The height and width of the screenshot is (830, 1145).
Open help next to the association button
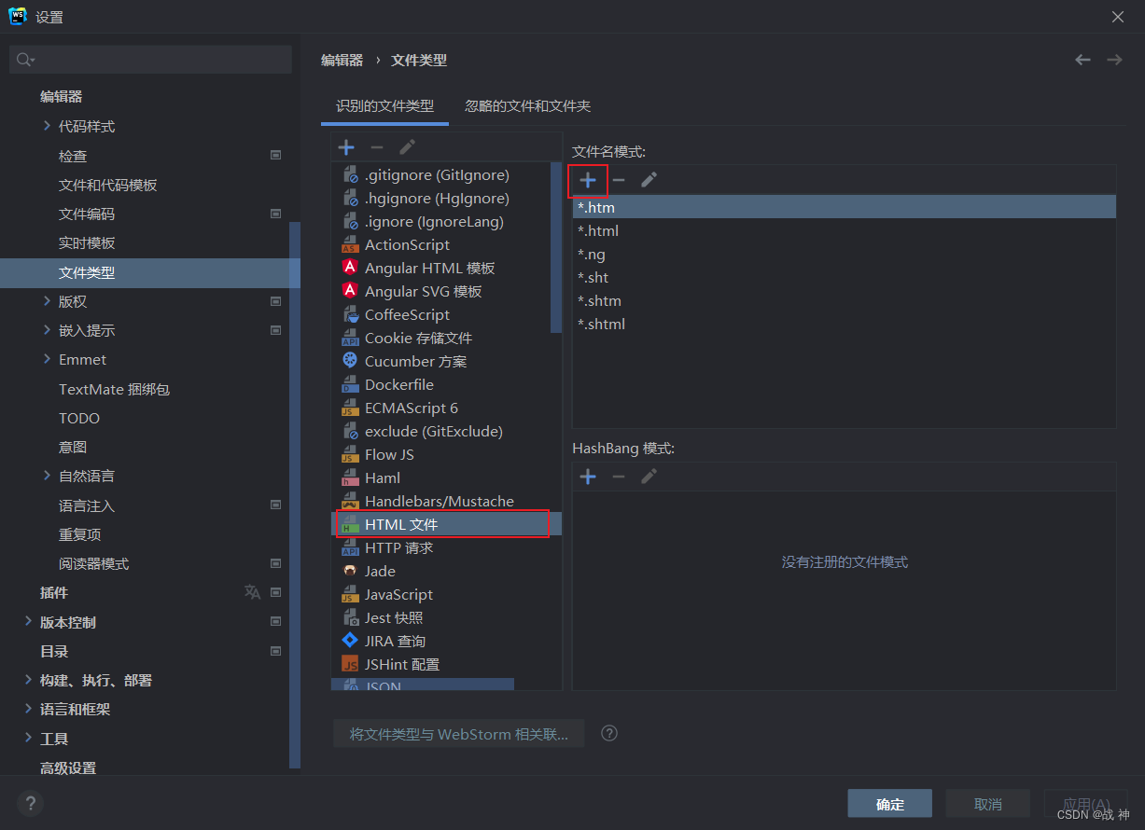point(609,734)
